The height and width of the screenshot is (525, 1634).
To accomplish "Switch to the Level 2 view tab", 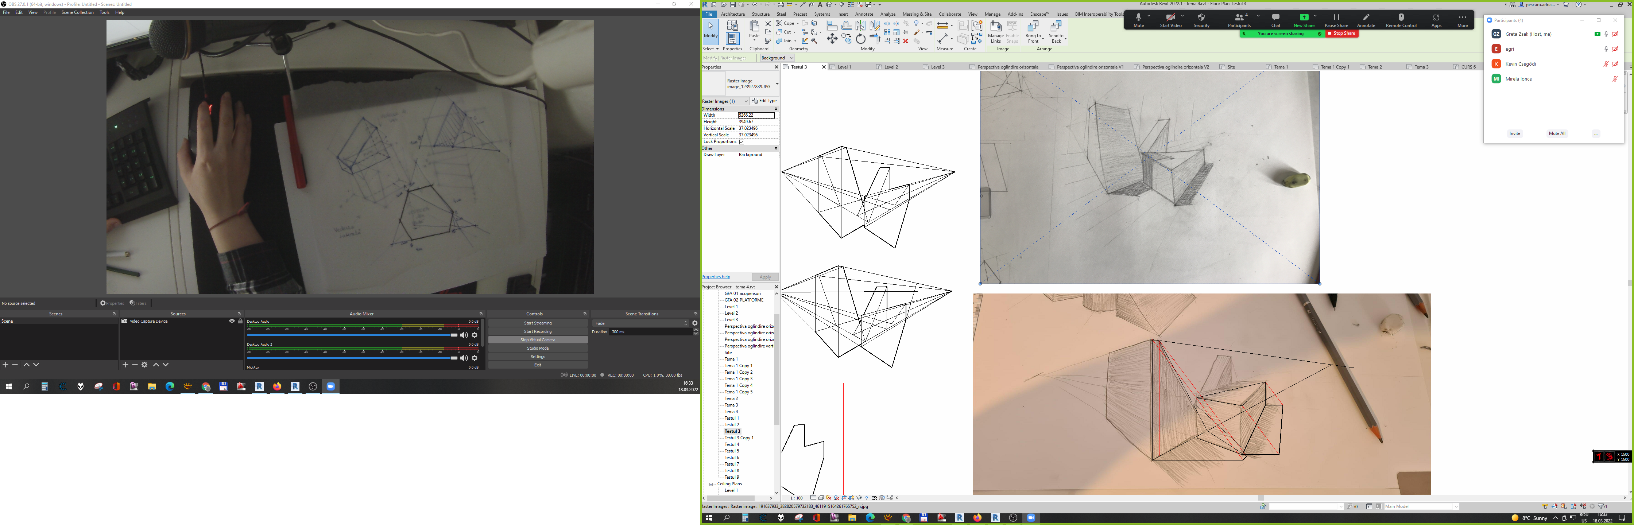I will [891, 67].
